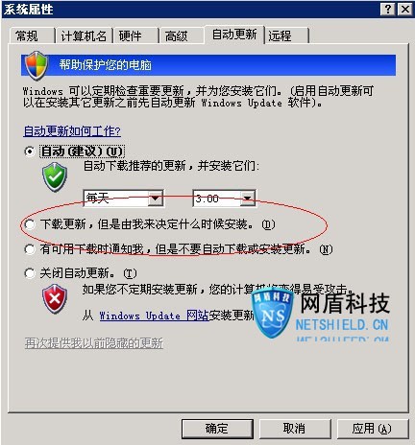Choose the 关闭自动更新 radio option

pyautogui.click(x=29, y=273)
